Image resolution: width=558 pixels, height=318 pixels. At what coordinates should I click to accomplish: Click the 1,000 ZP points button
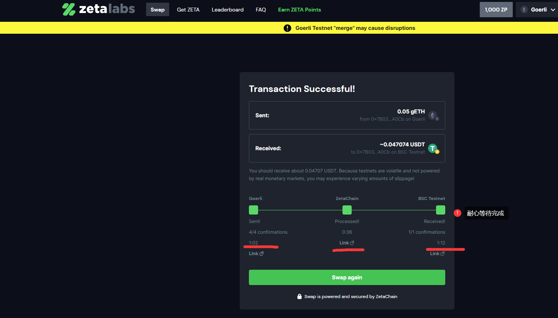(496, 10)
